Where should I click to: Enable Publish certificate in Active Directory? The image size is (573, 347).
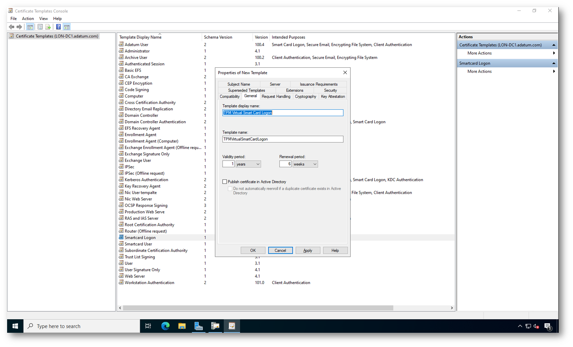click(x=225, y=182)
